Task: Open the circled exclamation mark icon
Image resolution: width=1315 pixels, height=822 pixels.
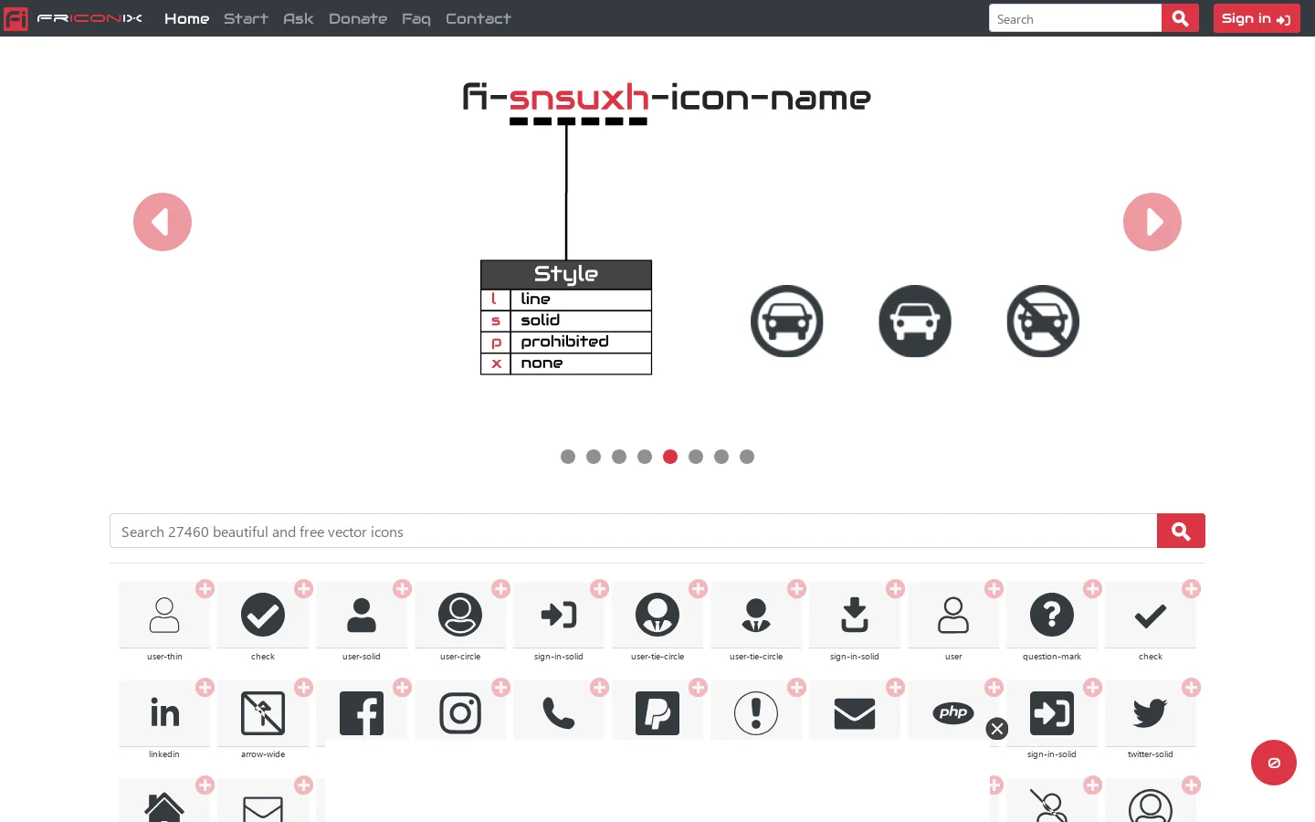Action: coord(756,713)
